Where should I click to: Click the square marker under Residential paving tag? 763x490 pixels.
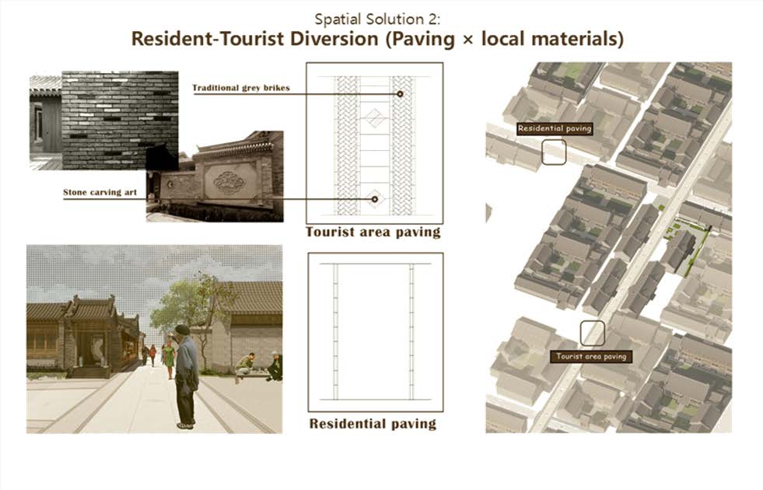coord(554,152)
